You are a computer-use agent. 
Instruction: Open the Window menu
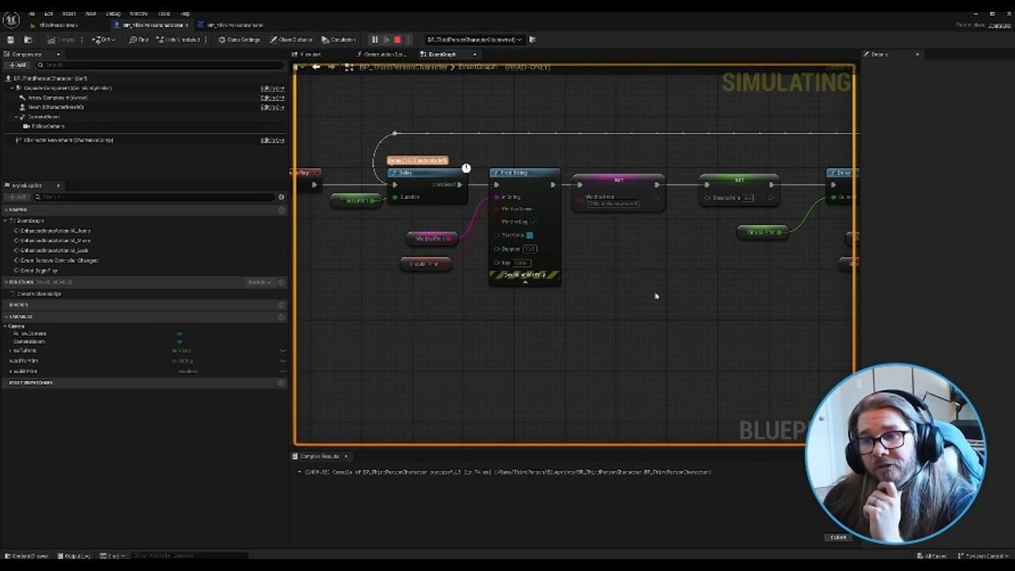point(139,13)
